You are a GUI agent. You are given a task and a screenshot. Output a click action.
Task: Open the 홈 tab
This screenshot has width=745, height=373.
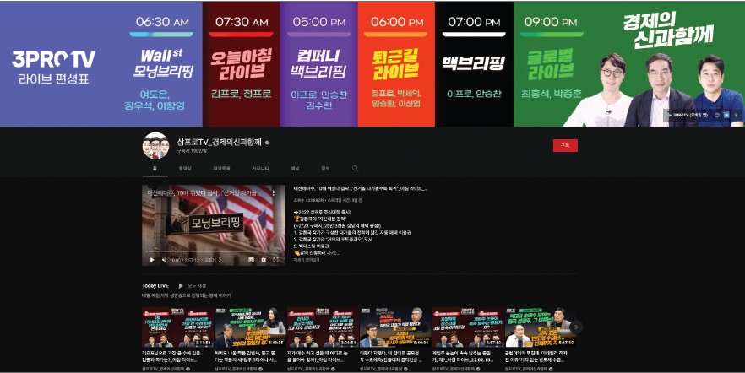(x=155, y=169)
